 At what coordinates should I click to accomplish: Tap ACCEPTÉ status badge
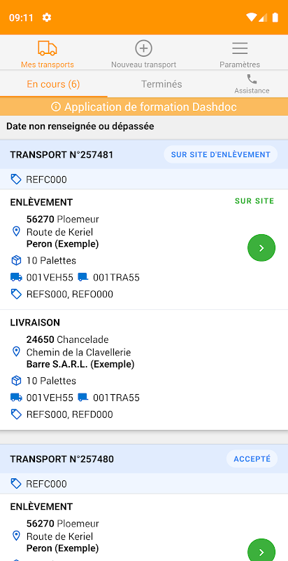pos(252,459)
